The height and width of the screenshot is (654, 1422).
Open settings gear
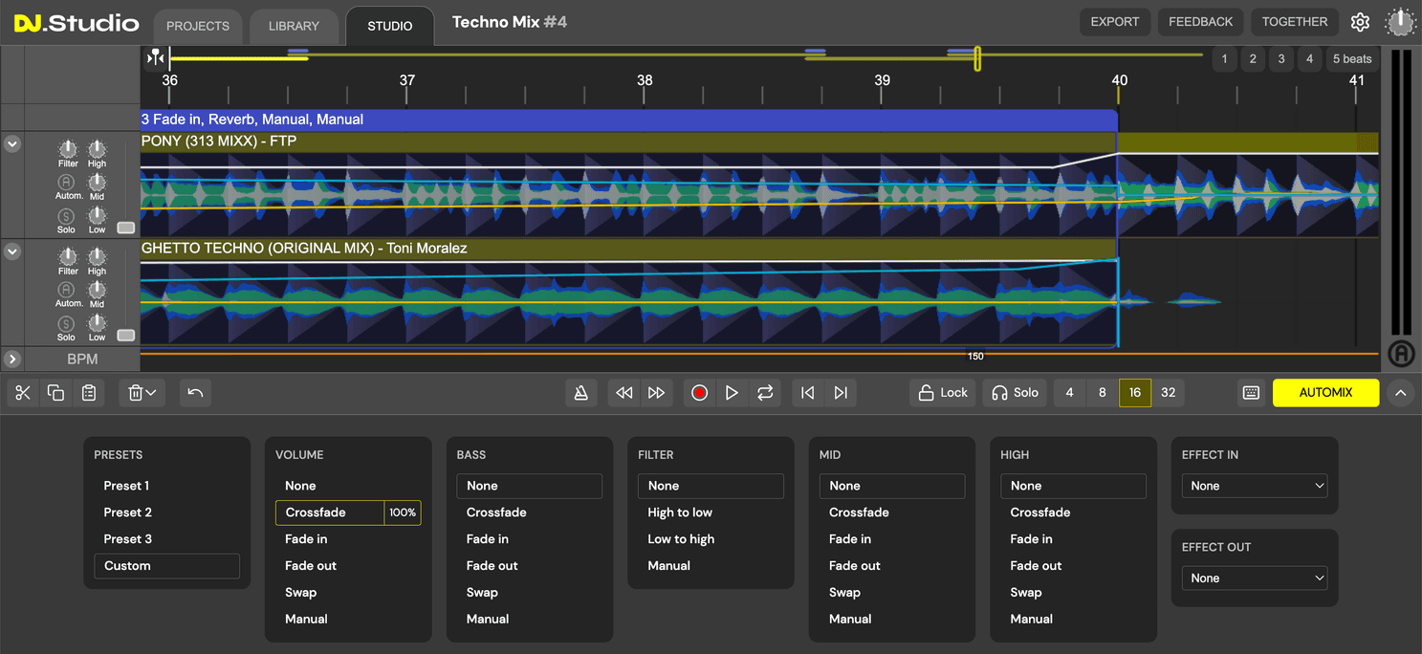click(x=1360, y=22)
